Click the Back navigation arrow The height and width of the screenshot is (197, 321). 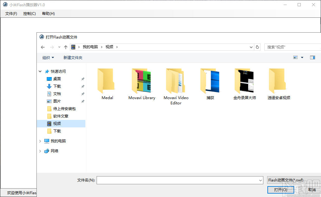(x=43, y=47)
